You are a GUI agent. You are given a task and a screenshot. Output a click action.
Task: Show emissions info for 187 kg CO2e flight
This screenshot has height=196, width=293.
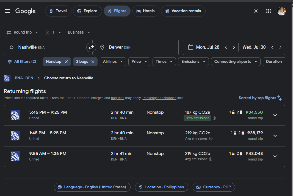click(x=214, y=118)
